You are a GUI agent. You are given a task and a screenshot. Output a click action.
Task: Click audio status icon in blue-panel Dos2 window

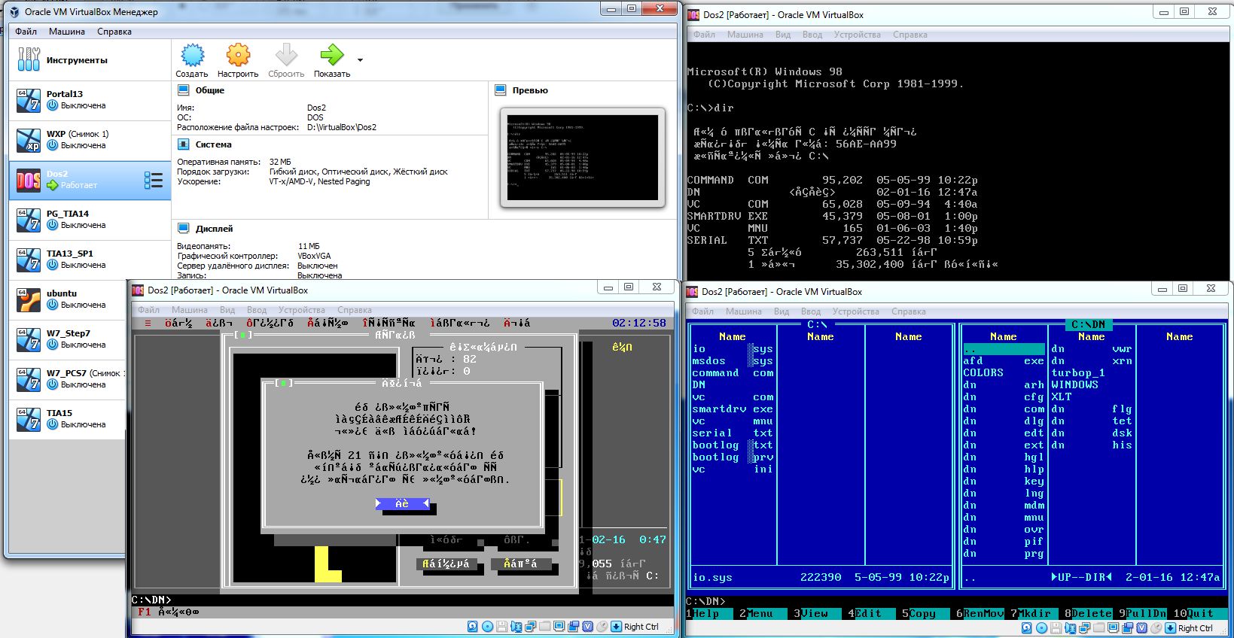[1070, 628]
